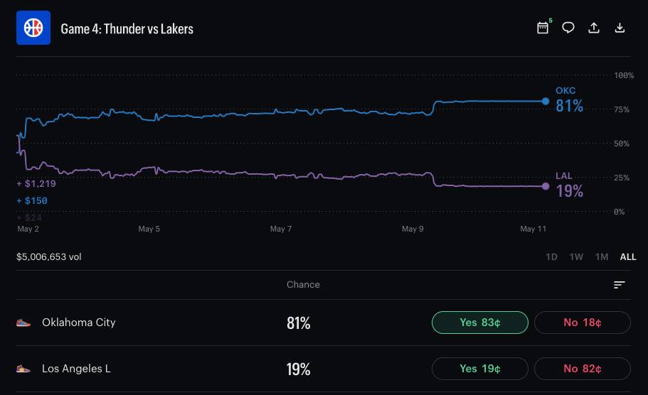The height and width of the screenshot is (395, 648).
Task: Select the 1M chart range
Action: click(x=602, y=256)
